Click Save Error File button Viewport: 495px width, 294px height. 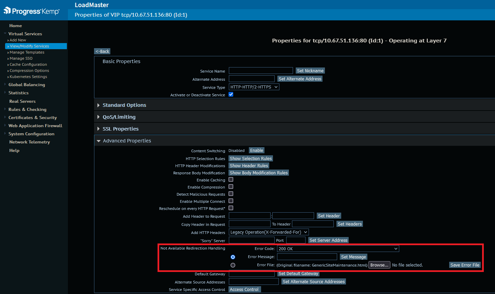(x=465, y=265)
